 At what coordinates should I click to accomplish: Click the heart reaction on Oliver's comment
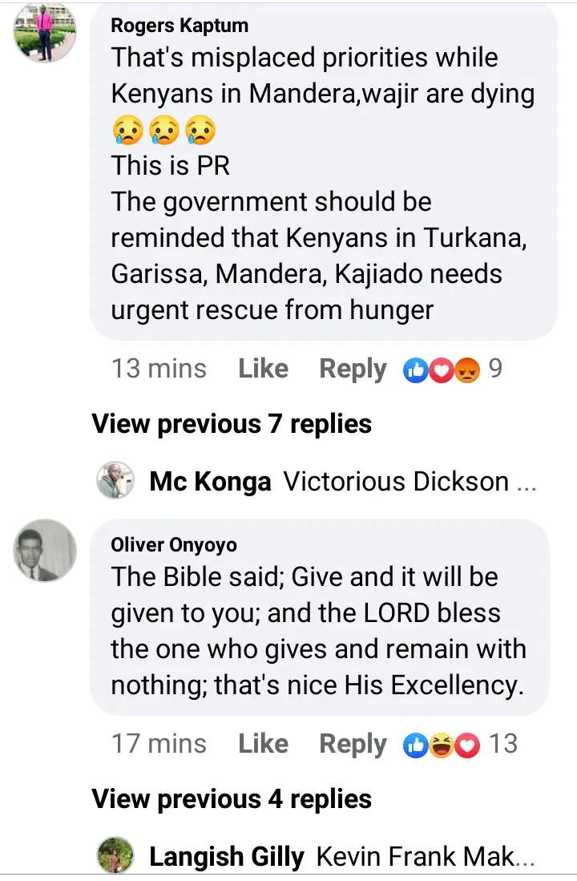(x=467, y=745)
